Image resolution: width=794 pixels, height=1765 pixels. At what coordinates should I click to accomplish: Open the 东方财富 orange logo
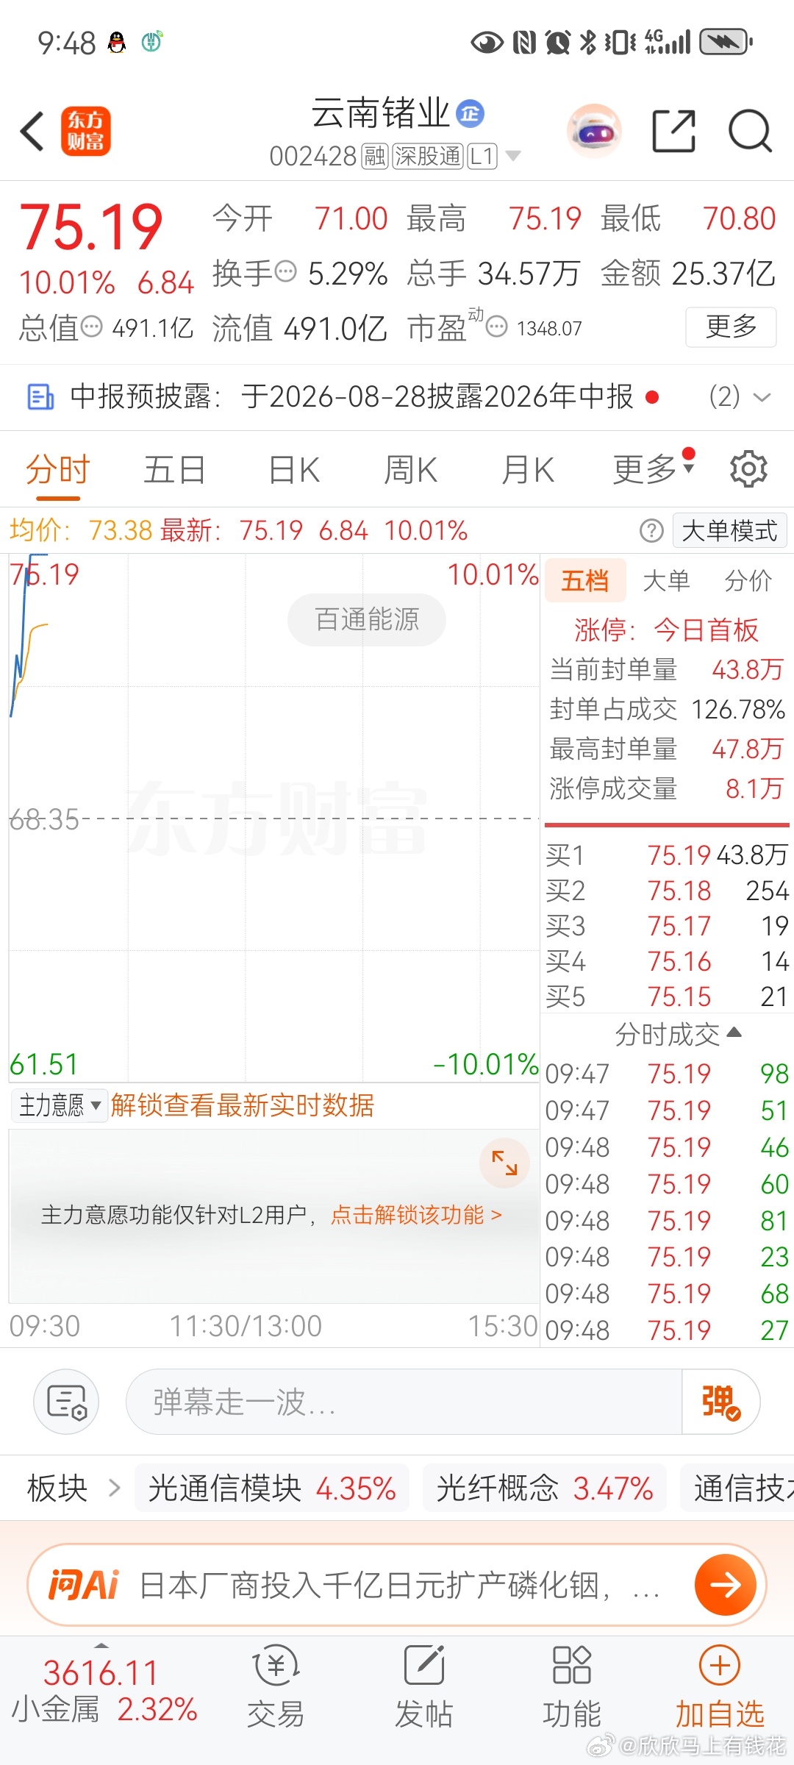[86, 132]
